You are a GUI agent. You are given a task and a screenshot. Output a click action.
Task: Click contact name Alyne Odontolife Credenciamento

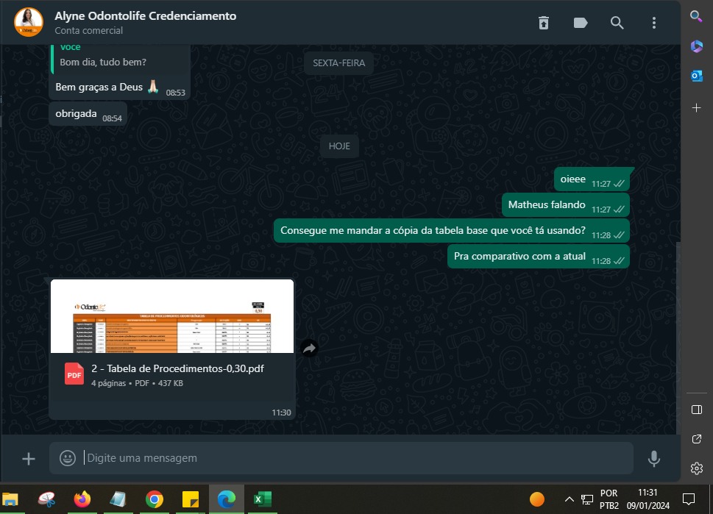point(146,16)
